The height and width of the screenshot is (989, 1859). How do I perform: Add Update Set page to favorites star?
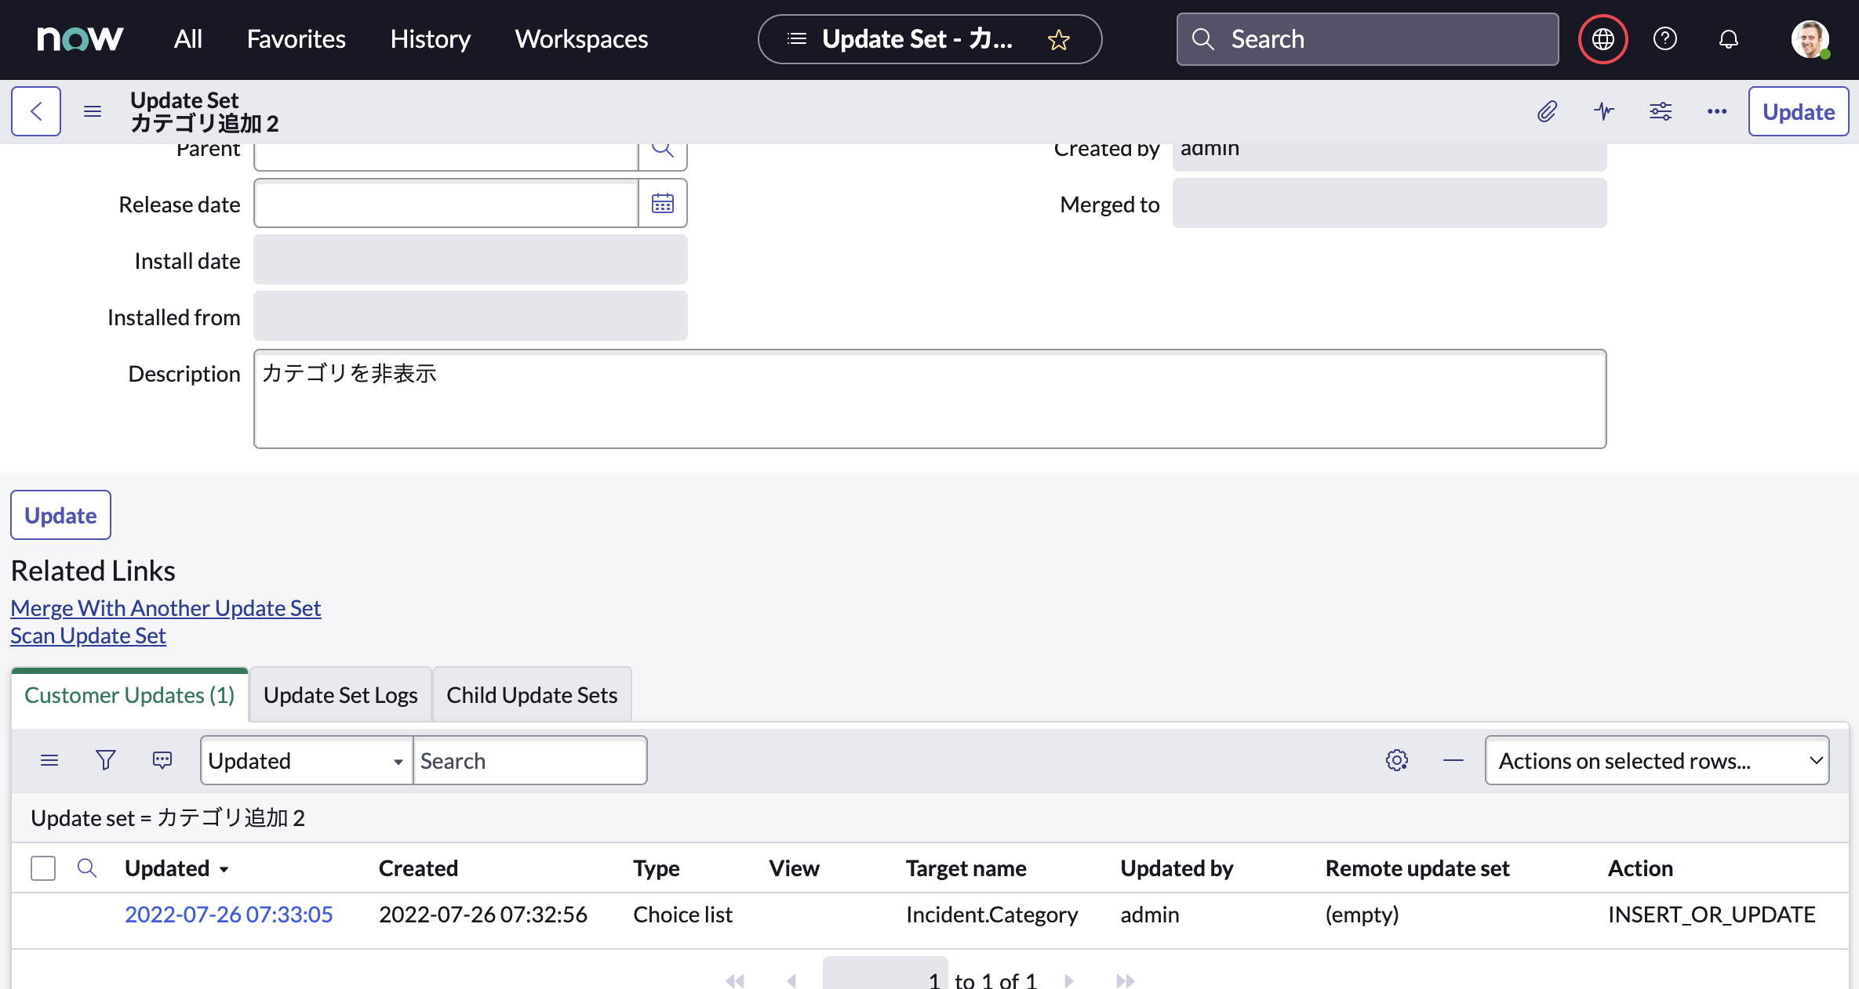(x=1059, y=39)
